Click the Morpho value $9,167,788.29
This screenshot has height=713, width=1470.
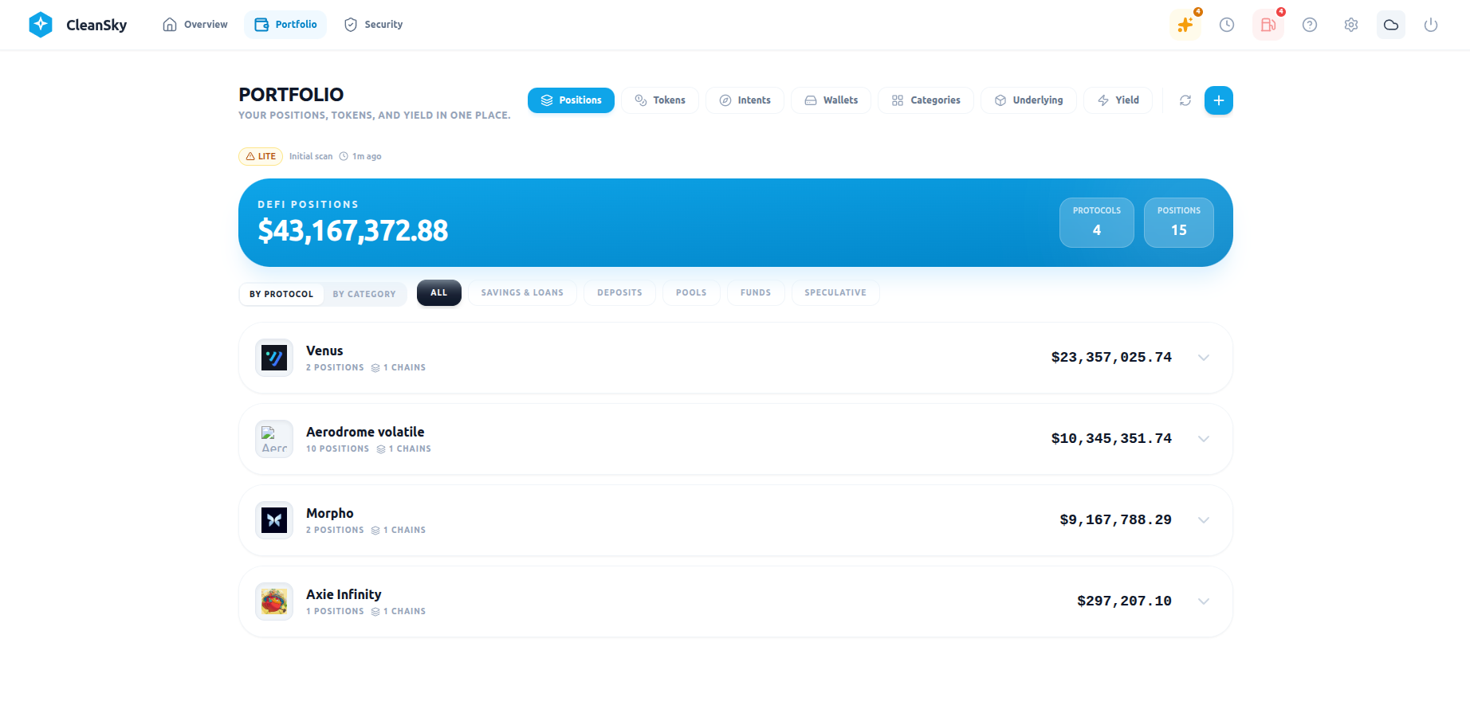click(x=1115, y=519)
